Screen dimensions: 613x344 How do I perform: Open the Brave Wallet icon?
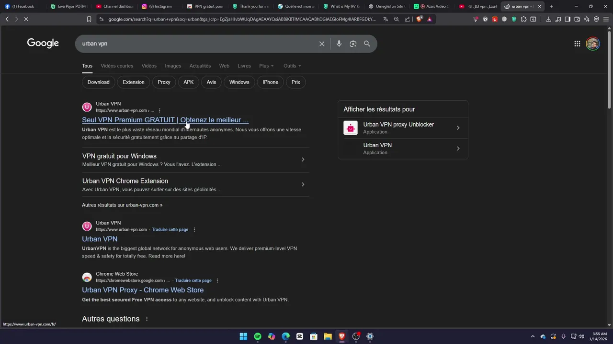coord(577,19)
